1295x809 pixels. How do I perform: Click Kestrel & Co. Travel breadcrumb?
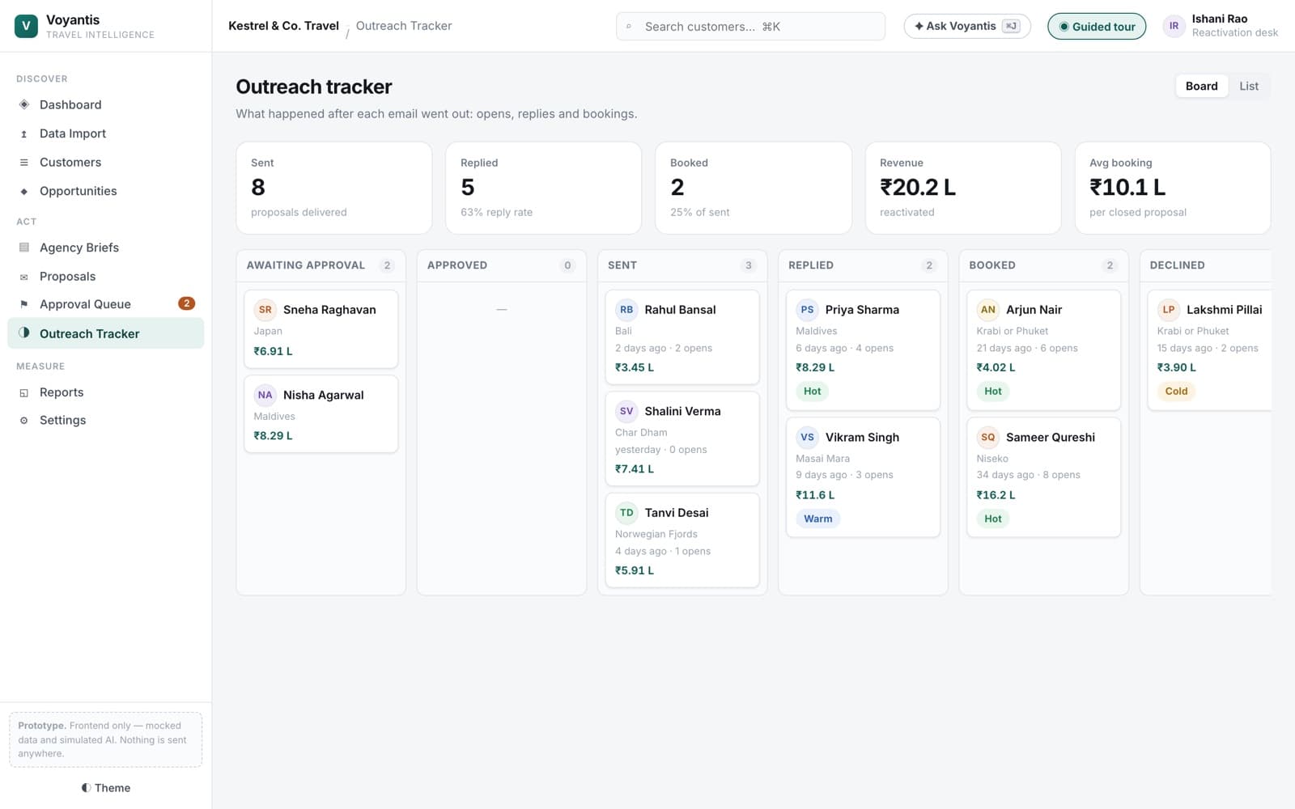(283, 26)
